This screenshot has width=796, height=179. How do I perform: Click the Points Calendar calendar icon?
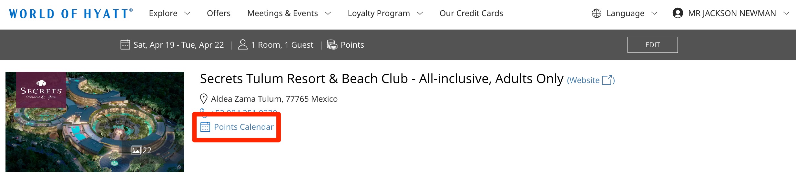[205, 127]
